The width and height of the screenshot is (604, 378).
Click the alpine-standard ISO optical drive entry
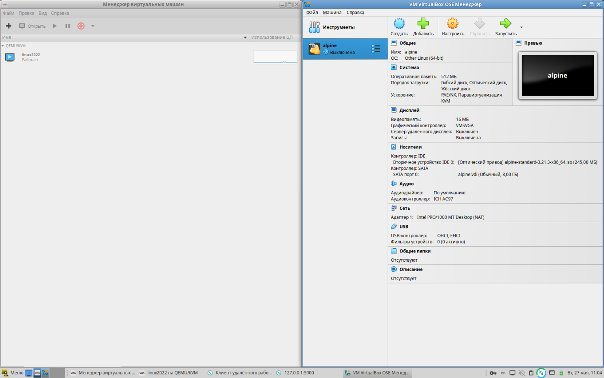click(x=528, y=162)
